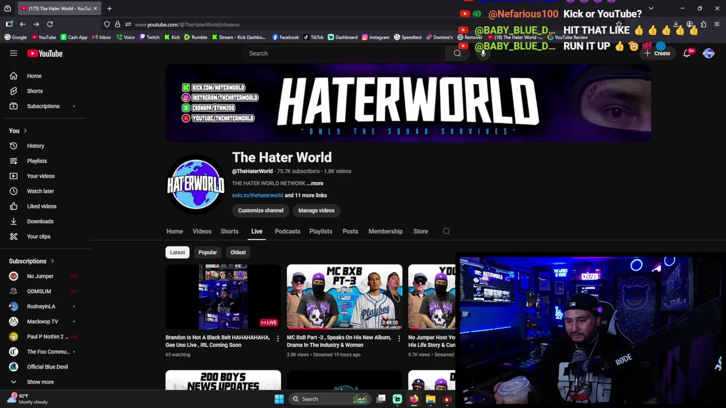Click the browser forward arrow

coord(36,24)
